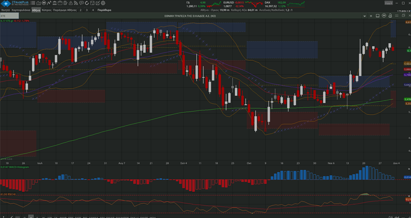Open the Παράθυρα menu
The image size is (411, 218).
point(105,10)
